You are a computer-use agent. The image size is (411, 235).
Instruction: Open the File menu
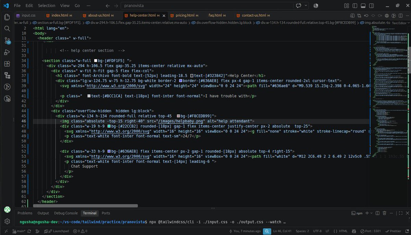17,5
